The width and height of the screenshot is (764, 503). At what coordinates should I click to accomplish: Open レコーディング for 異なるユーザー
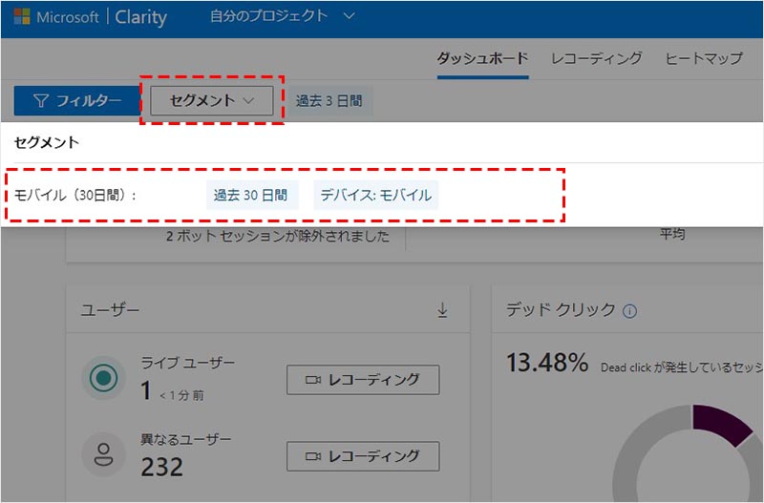click(363, 456)
